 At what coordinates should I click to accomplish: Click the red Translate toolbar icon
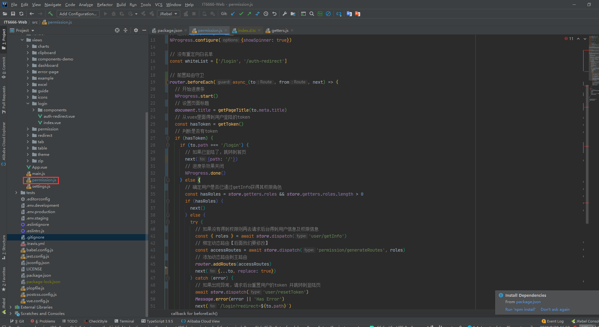[x=358, y=14]
